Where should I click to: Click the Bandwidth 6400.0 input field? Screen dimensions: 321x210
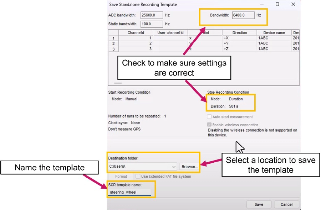243,15
